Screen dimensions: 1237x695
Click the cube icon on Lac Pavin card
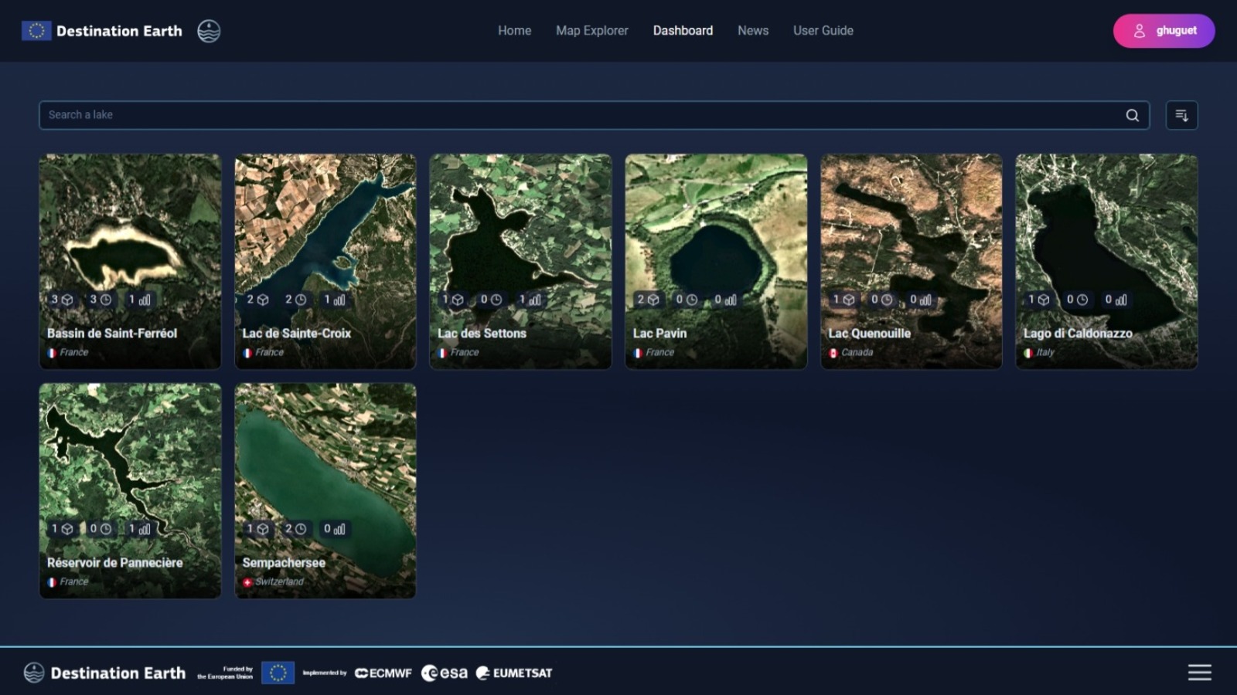pos(653,300)
